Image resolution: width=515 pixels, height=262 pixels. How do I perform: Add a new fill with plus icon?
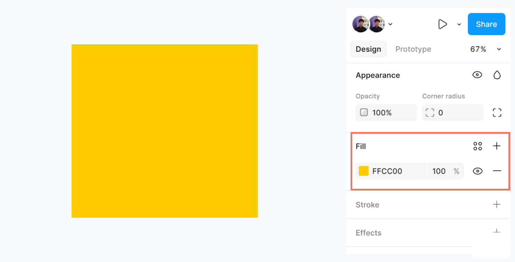(497, 146)
